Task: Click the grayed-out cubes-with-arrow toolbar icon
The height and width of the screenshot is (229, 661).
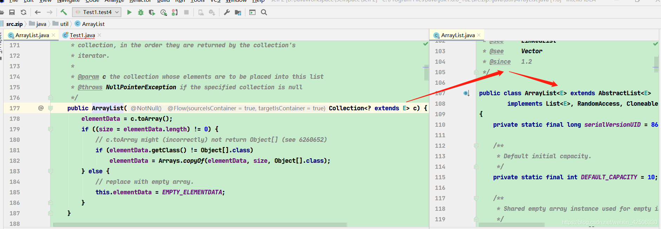Action: pos(212,12)
